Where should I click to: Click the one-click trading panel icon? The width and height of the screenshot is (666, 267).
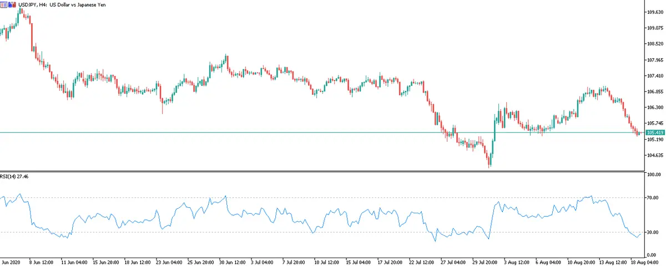[4, 4]
